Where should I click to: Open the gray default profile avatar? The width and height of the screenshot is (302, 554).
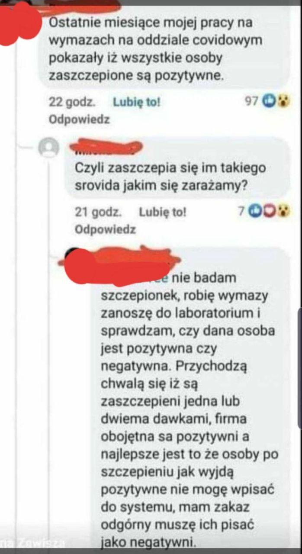49,148
